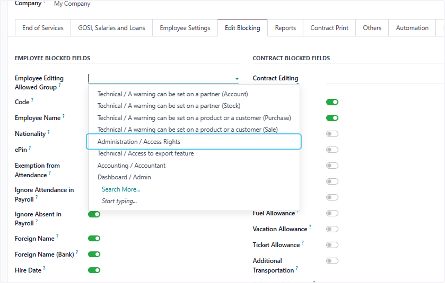445x283 pixels.
Task: Toggle Ignore Absent in Payroll switch
Action: [94, 214]
